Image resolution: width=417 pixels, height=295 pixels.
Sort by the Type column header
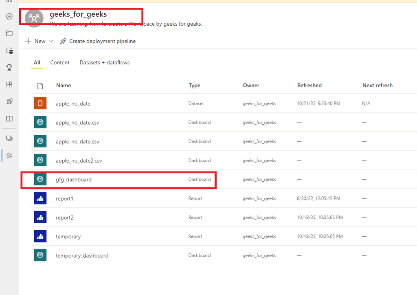click(x=194, y=86)
